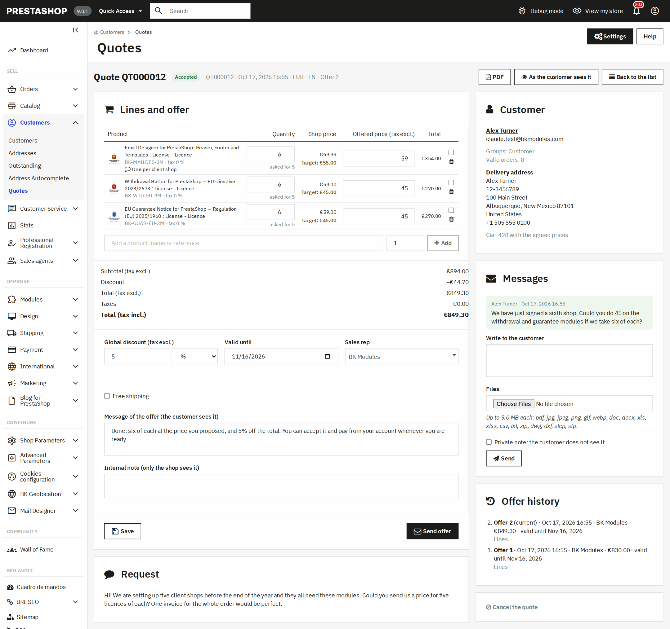The width and height of the screenshot is (670, 629).
Task: Tick the checkbox on the Withdrawal Button line
Action: [x=451, y=183]
